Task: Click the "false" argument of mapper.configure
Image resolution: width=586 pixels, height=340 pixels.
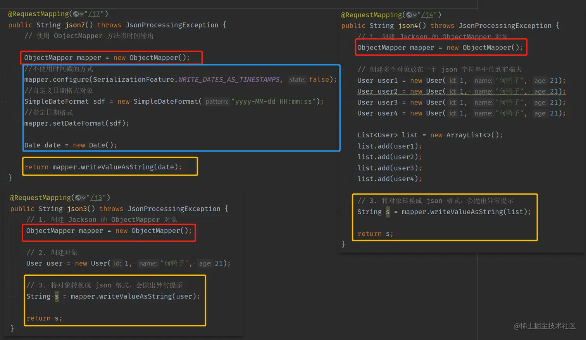Action: [319, 80]
